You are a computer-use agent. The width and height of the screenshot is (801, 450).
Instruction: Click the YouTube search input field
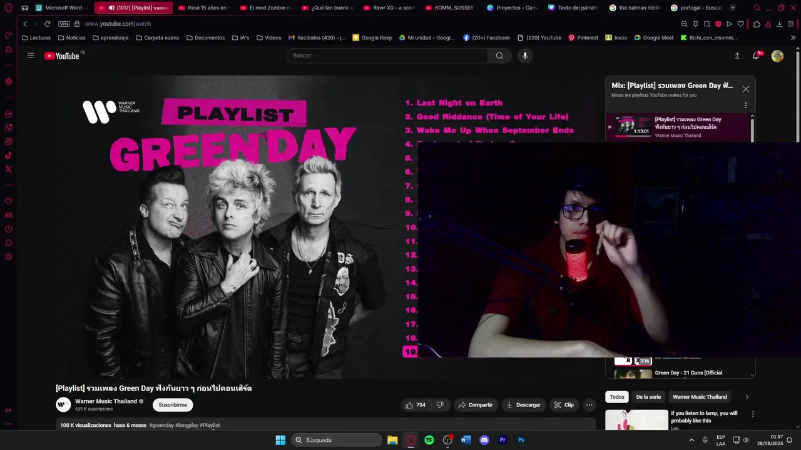(x=387, y=56)
